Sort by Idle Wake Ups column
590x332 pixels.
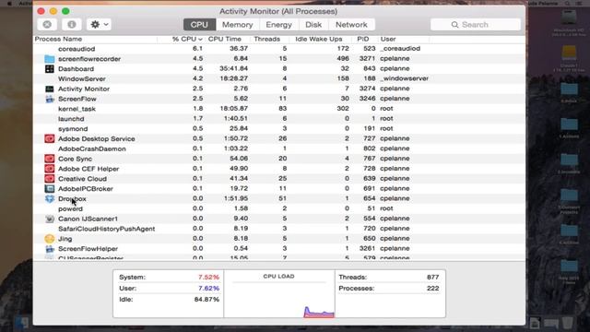click(x=319, y=39)
